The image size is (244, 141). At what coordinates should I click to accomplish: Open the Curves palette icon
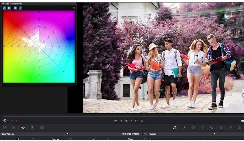point(175,128)
